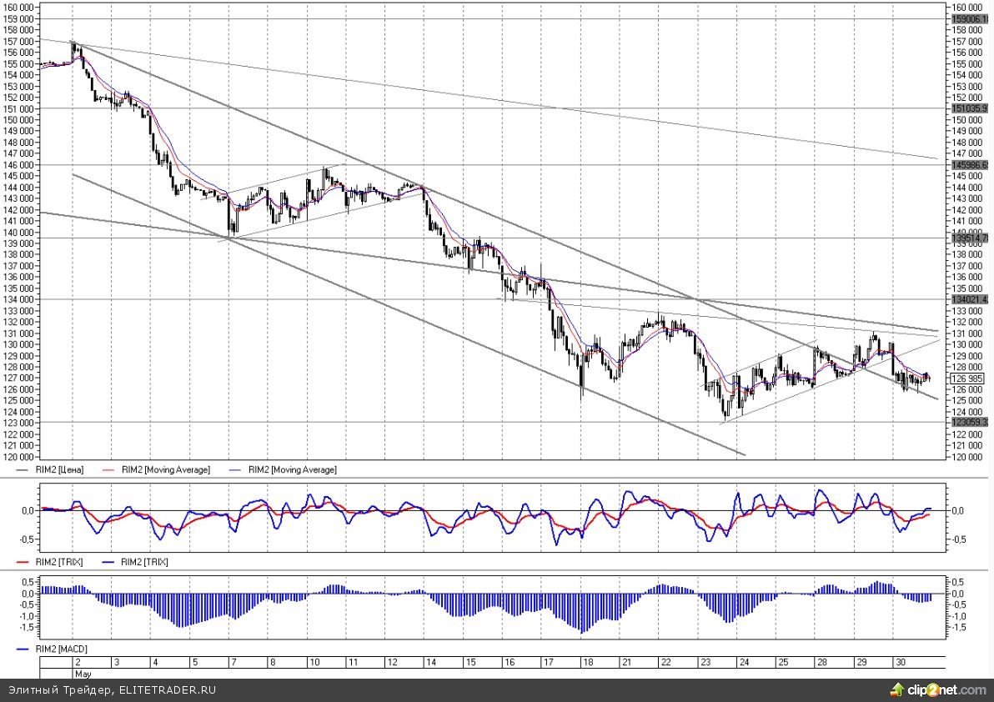The width and height of the screenshot is (994, 702).
Task: Select the 139514 level price tag
Action: click(969, 238)
